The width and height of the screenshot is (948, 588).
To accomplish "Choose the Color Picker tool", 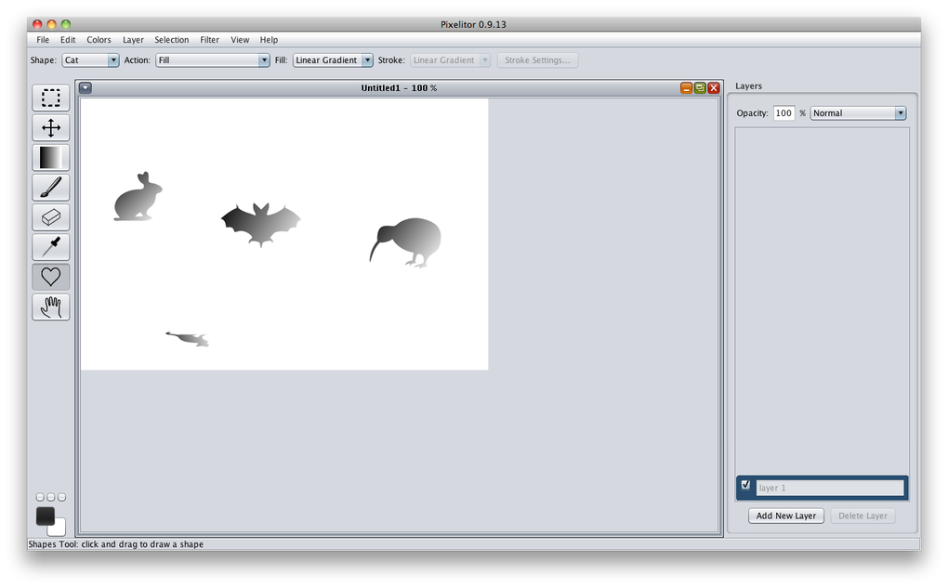I will click(50, 246).
